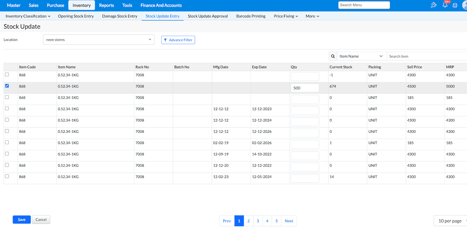Tick the checkbox for the first row
Viewport: 467px width, 227px height.
pyautogui.click(x=7, y=74)
